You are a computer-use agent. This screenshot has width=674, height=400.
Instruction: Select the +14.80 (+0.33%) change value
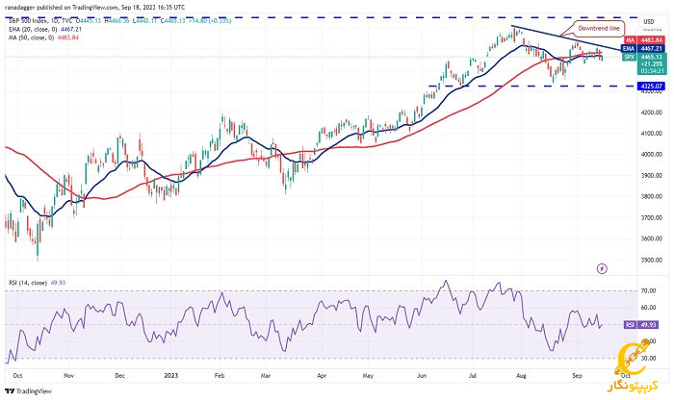pos(210,20)
